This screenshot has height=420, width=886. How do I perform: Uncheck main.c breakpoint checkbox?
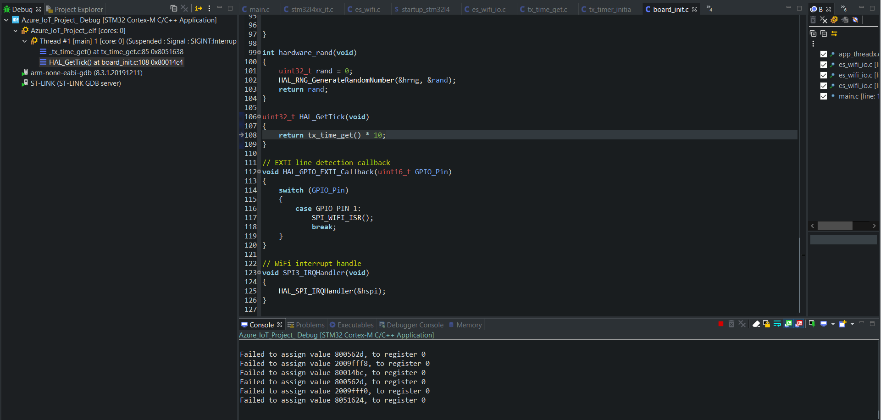click(x=824, y=96)
